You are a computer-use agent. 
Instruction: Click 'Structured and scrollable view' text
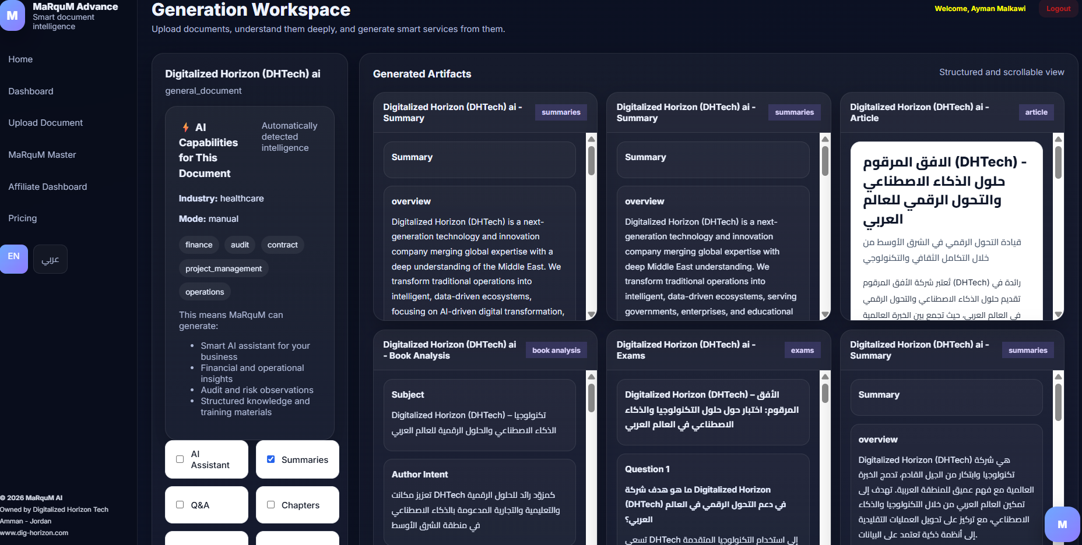click(1002, 72)
